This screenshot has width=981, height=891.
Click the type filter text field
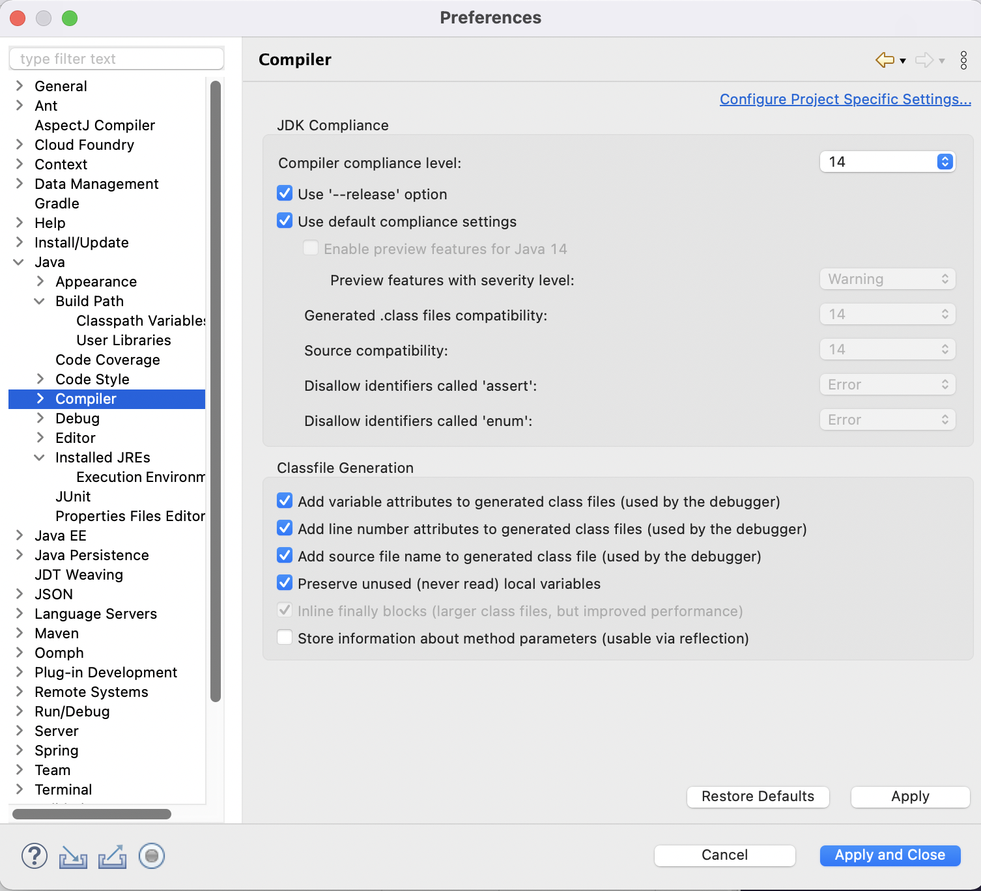[x=117, y=59]
